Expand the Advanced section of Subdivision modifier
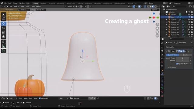 [x=172, y=68]
